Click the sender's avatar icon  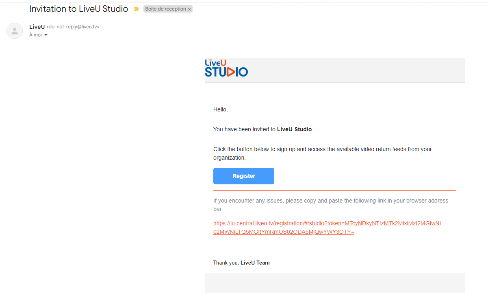pos(15,31)
